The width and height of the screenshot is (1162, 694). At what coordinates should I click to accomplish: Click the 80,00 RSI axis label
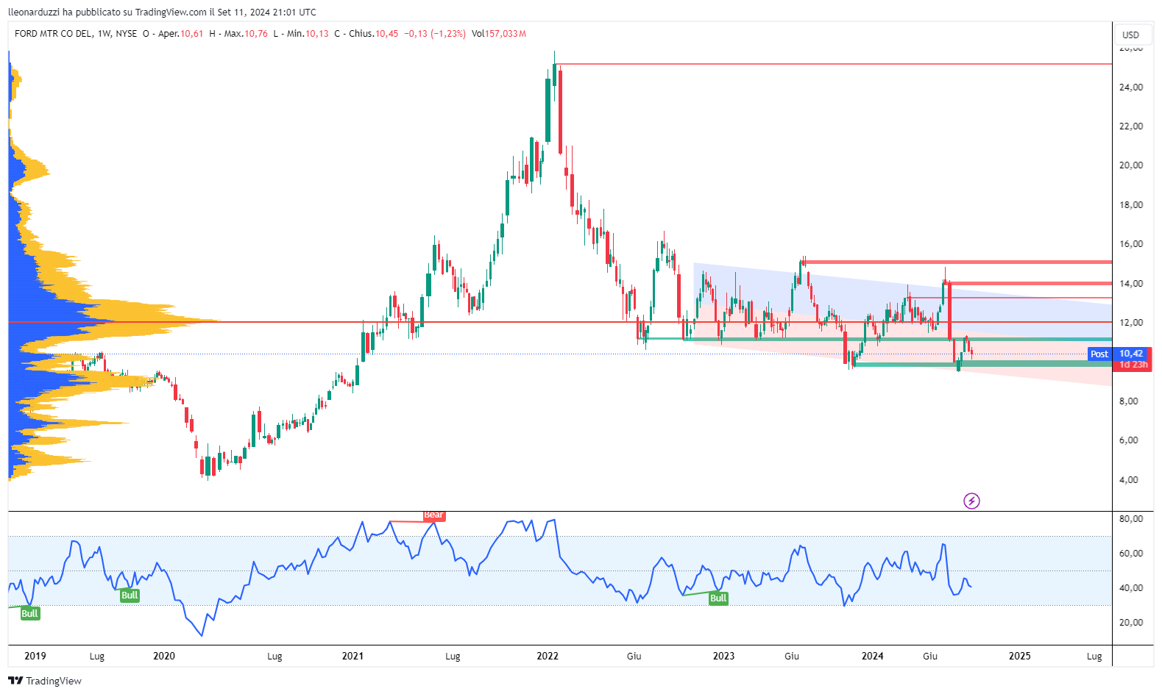1131,519
